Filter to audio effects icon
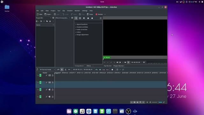The height and width of the screenshot is (115, 204). tap(84, 18)
